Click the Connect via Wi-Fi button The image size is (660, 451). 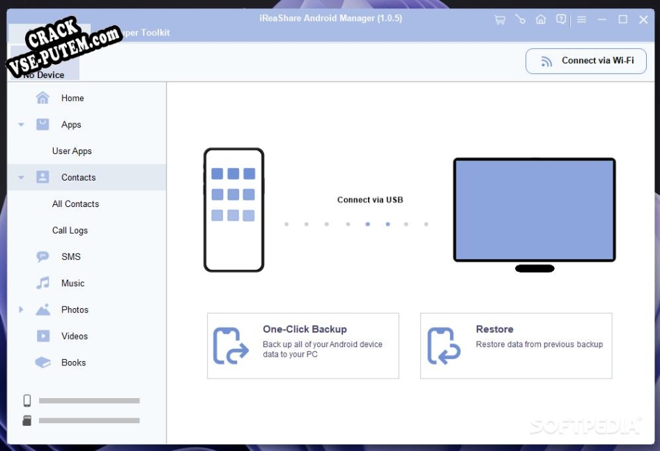pyautogui.click(x=586, y=61)
